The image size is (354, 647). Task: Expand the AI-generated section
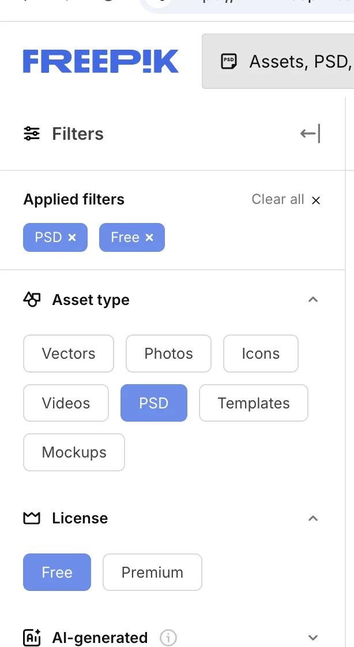point(313,638)
